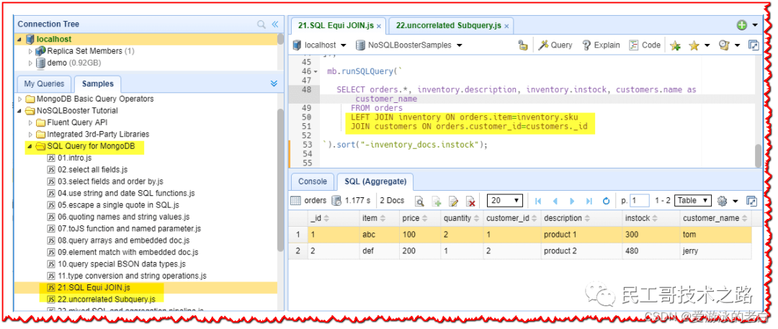The image size is (778, 329).
Task: Expand the demo database node
Action: pos(30,63)
